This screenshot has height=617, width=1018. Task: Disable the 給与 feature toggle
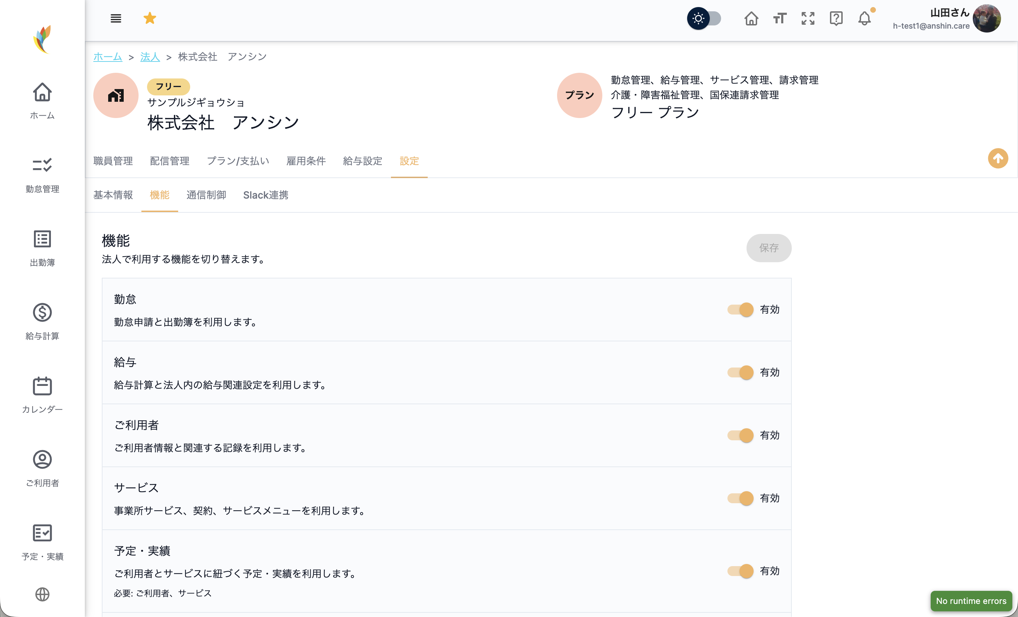pyautogui.click(x=741, y=372)
